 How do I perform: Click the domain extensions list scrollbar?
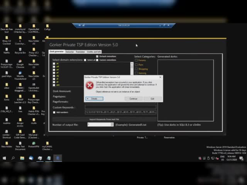[132, 69]
